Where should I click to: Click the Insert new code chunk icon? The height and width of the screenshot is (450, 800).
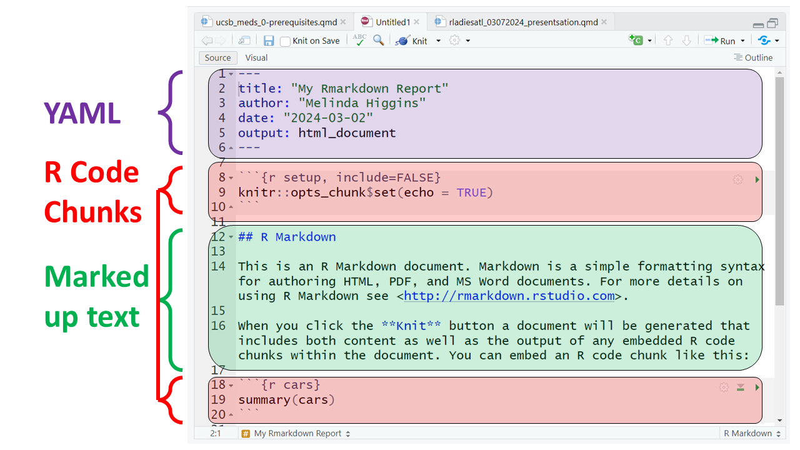pos(636,40)
